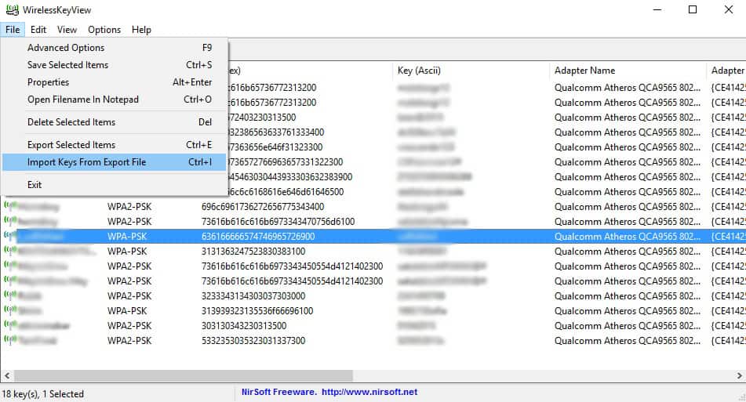
Task: Open the Options menu
Action: click(104, 30)
